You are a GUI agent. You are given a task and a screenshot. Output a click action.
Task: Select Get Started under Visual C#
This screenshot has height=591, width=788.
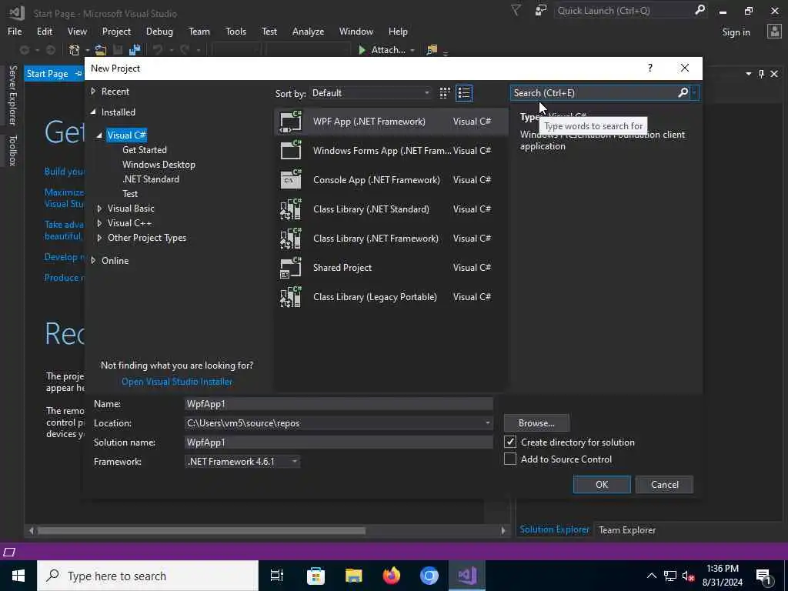click(x=144, y=150)
